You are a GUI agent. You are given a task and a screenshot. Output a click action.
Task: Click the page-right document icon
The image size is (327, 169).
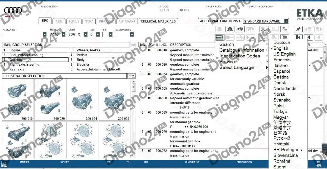[318, 29]
